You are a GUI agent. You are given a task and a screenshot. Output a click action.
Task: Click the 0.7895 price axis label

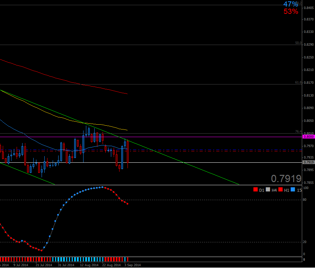pyautogui.click(x=309, y=170)
